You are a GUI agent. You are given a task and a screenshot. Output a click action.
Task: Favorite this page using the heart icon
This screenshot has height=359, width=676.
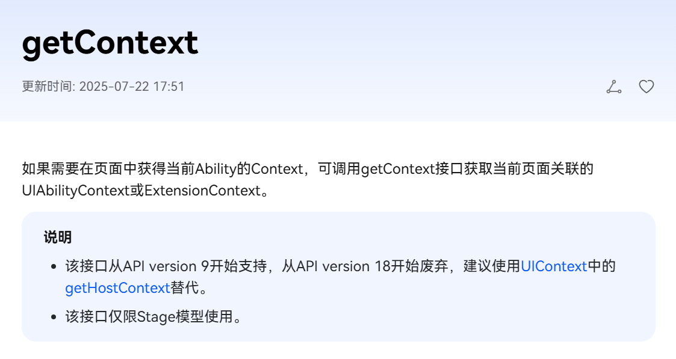(x=647, y=87)
